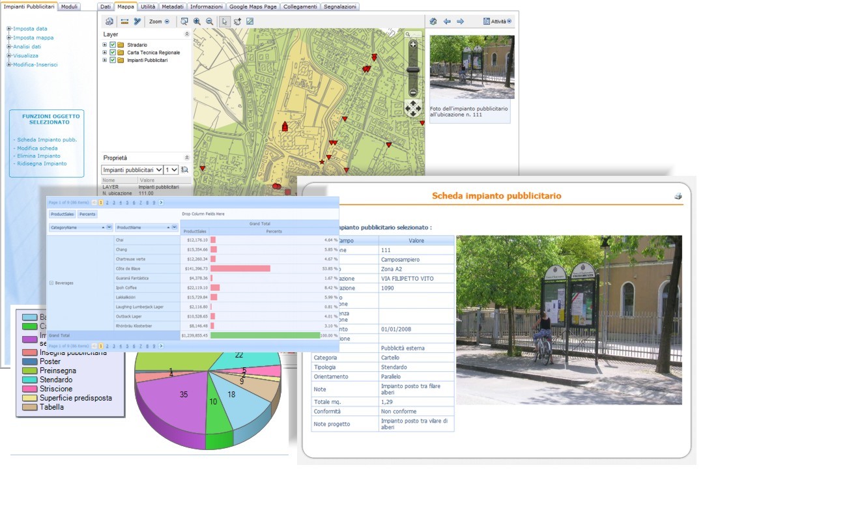The image size is (847, 521).
Task: Collapse the Proprietà panel
Action: tap(187, 158)
